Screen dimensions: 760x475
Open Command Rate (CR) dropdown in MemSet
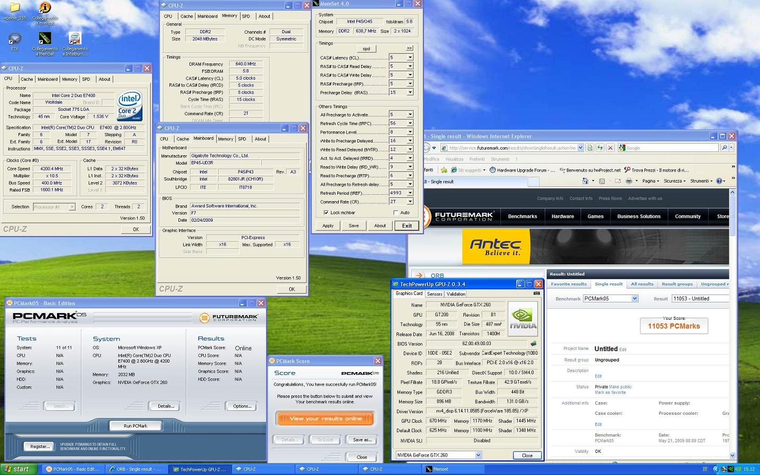click(410, 202)
